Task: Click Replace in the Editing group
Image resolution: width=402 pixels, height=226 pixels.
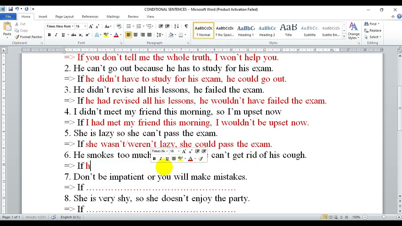Action: click(373, 30)
